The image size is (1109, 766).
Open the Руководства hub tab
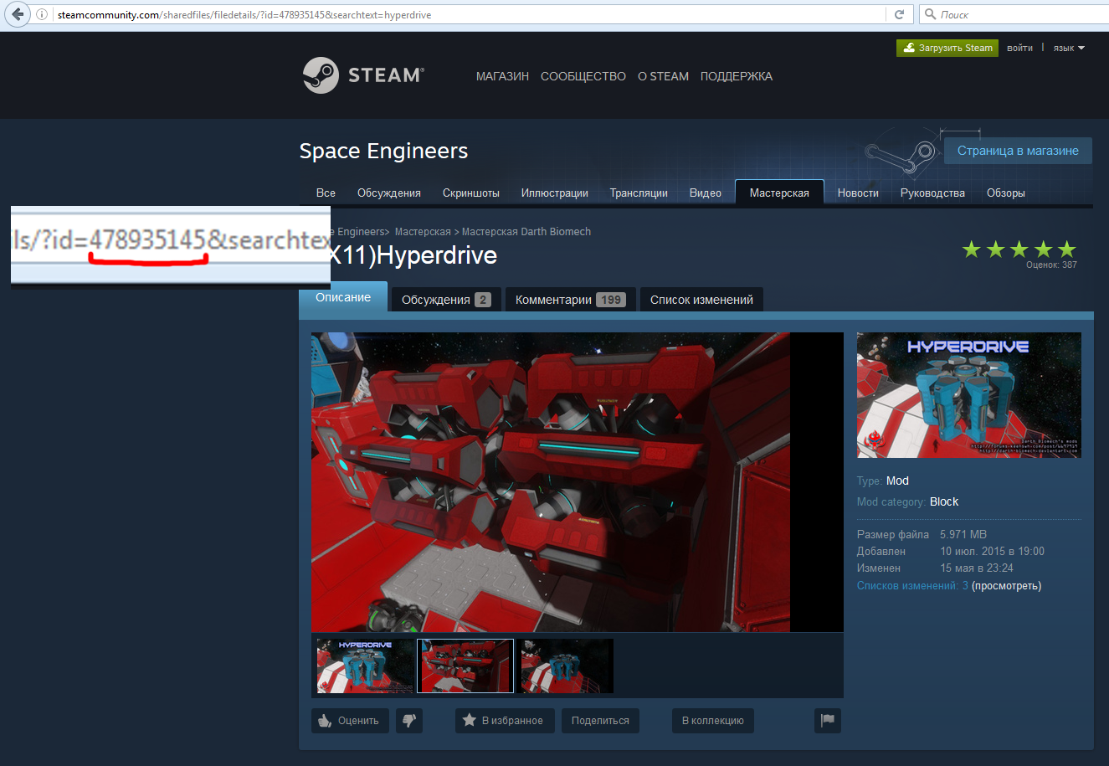932,193
